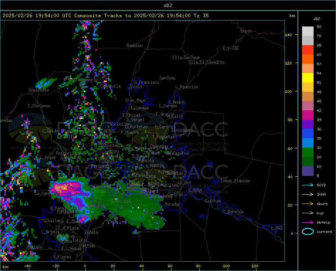The width and height of the screenshot is (336, 271).
Task: Click the Tz 35 text
Action: click(x=201, y=16)
